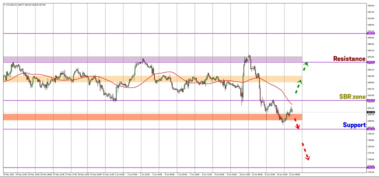Select the 1800.00 support price tag
The width and height of the screenshot is (379, 177).
click(370, 129)
